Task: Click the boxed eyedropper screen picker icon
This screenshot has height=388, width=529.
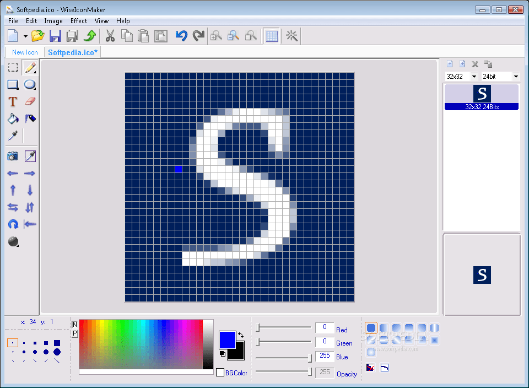Action: click(x=30, y=156)
